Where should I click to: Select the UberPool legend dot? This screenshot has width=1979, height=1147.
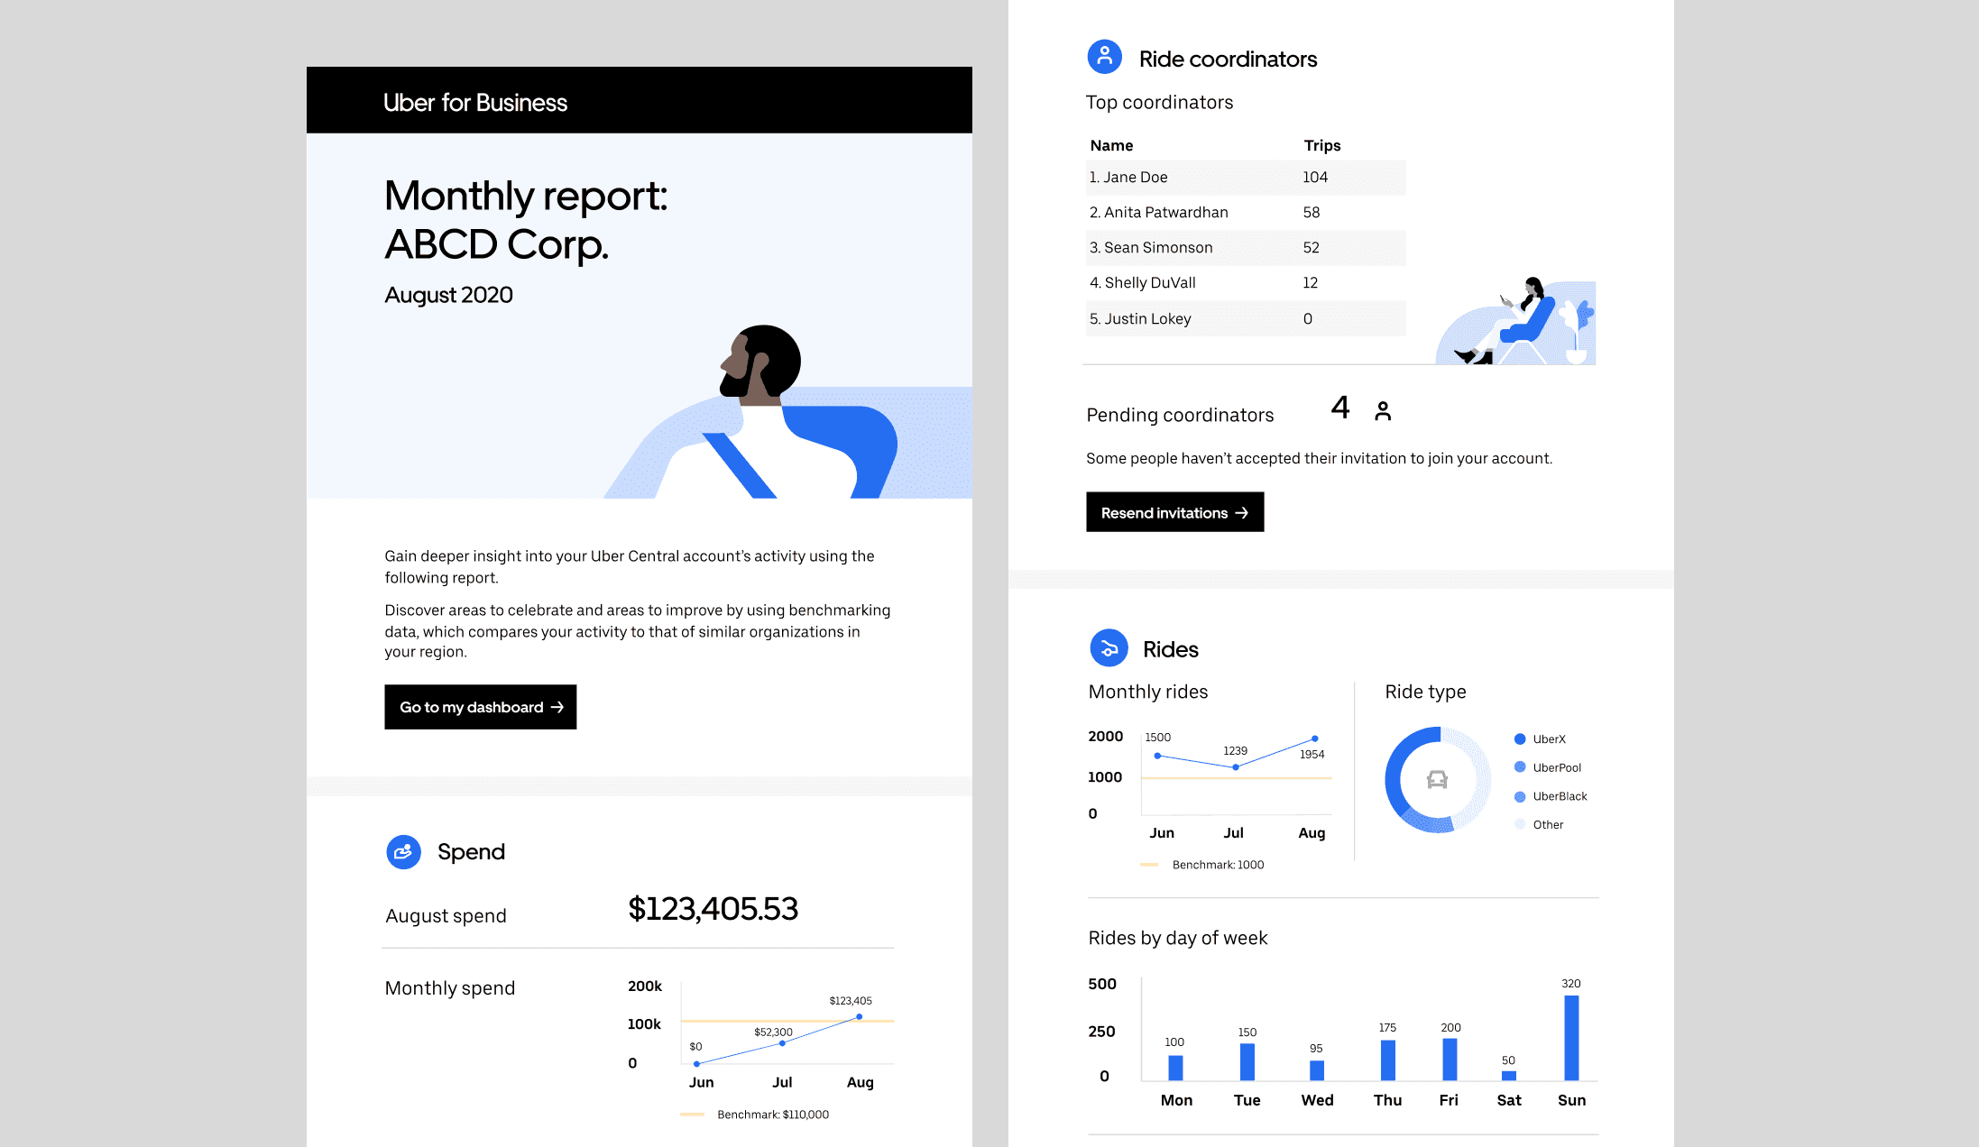(x=1520, y=767)
